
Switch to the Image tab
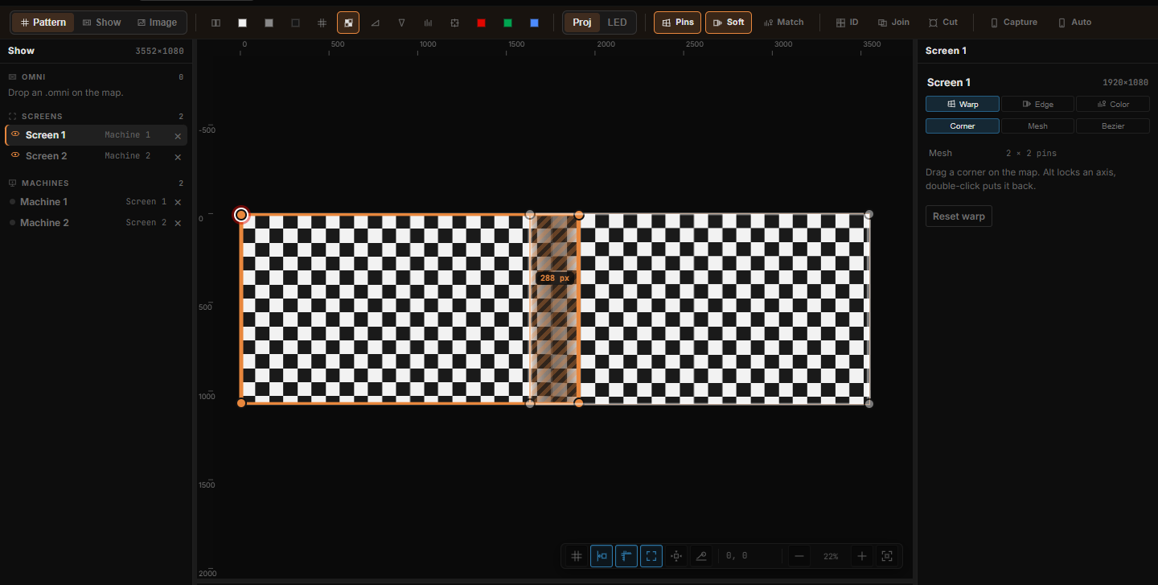point(157,23)
